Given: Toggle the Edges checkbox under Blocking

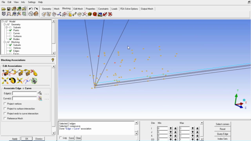Looking at the screenshot, I should coord(11,51).
